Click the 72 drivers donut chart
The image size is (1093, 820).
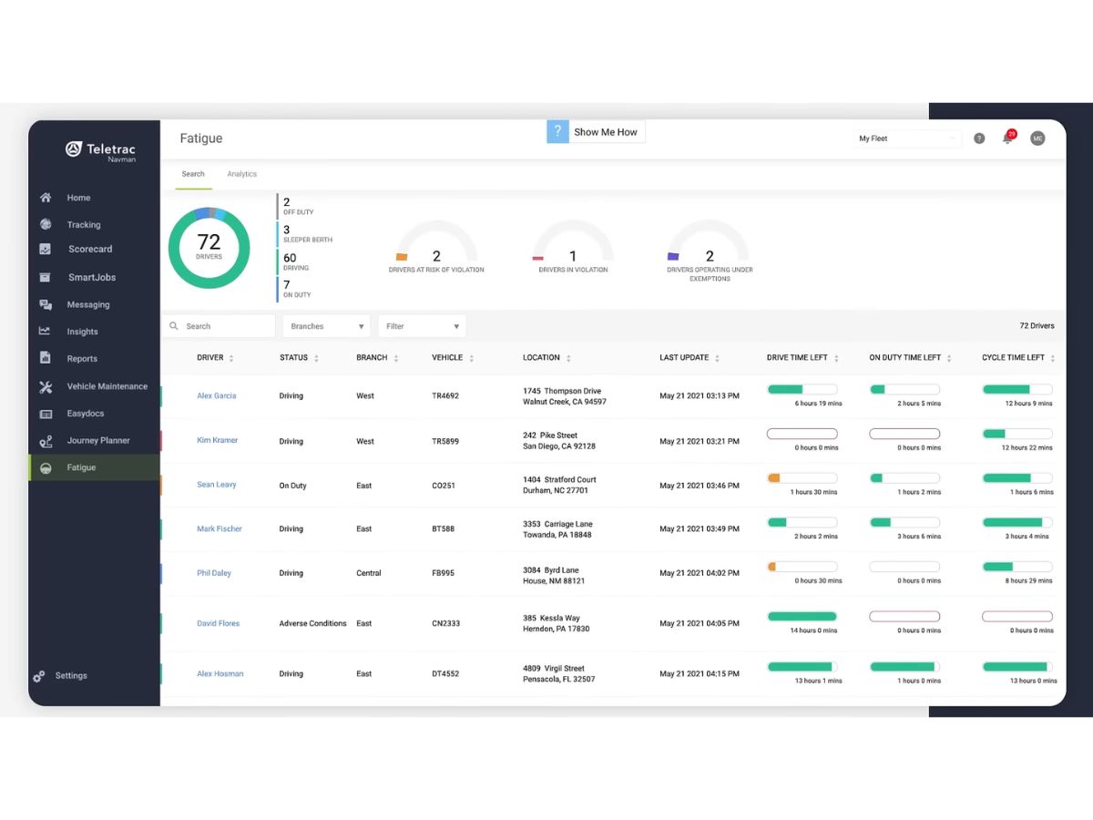209,247
